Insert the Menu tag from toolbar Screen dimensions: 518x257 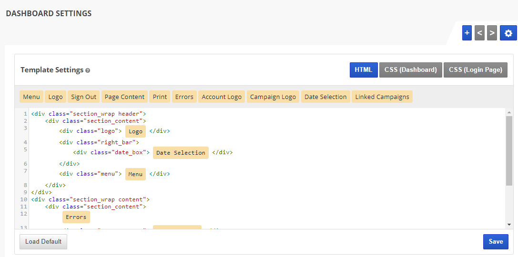[31, 97]
